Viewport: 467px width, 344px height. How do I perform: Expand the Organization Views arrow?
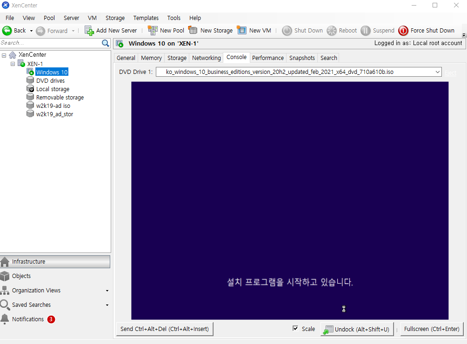coord(107,291)
